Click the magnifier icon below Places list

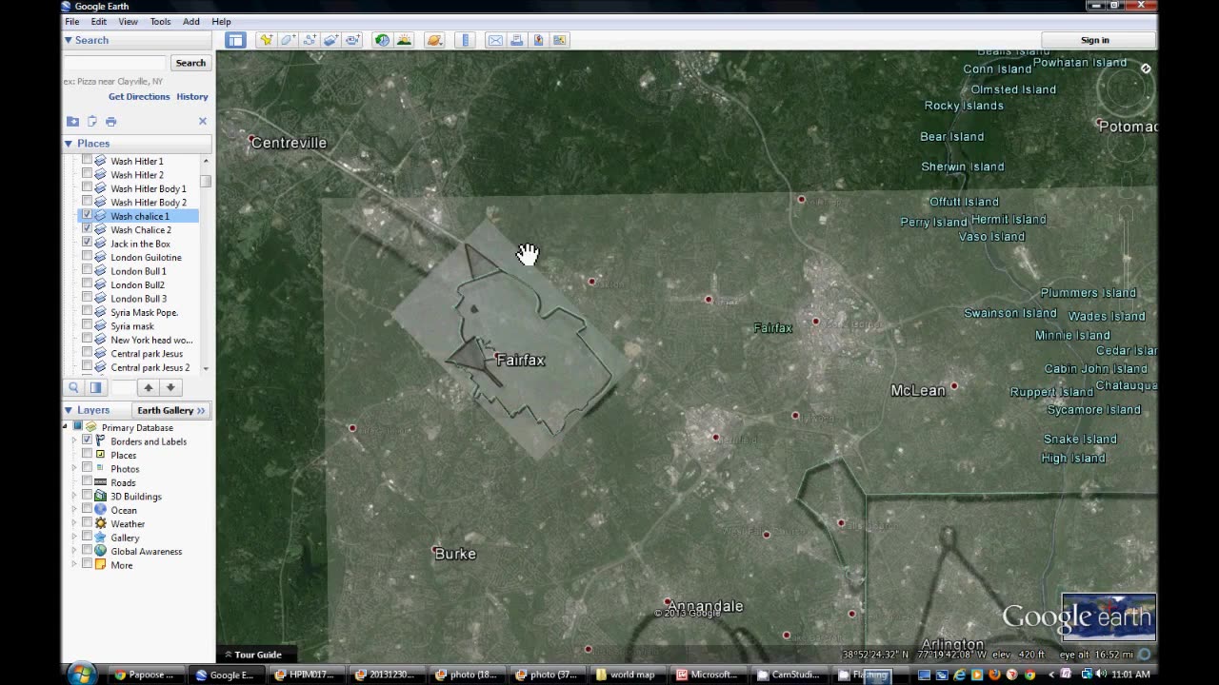[x=73, y=387]
